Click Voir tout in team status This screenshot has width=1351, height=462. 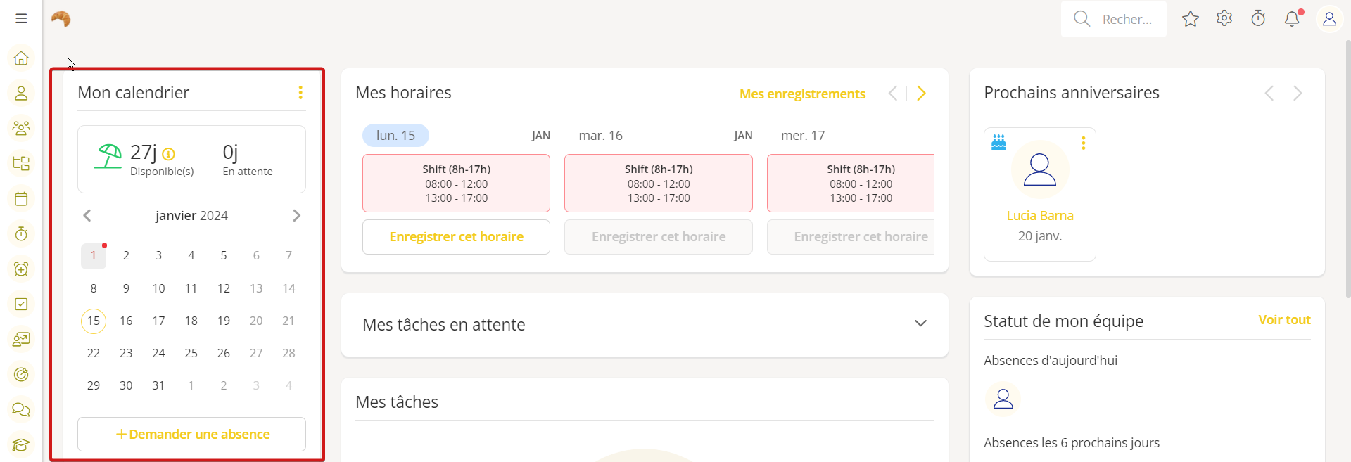[1284, 320]
